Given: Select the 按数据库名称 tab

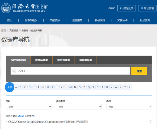Looking at the screenshot, I should point(18,60).
